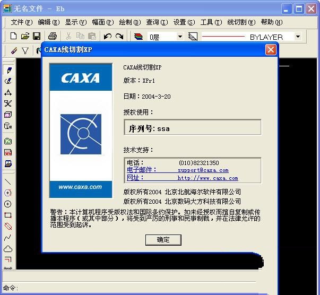Select the eraser icon in second toolbar
This screenshot has width=320, height=295.
click(x=14, y=50)
